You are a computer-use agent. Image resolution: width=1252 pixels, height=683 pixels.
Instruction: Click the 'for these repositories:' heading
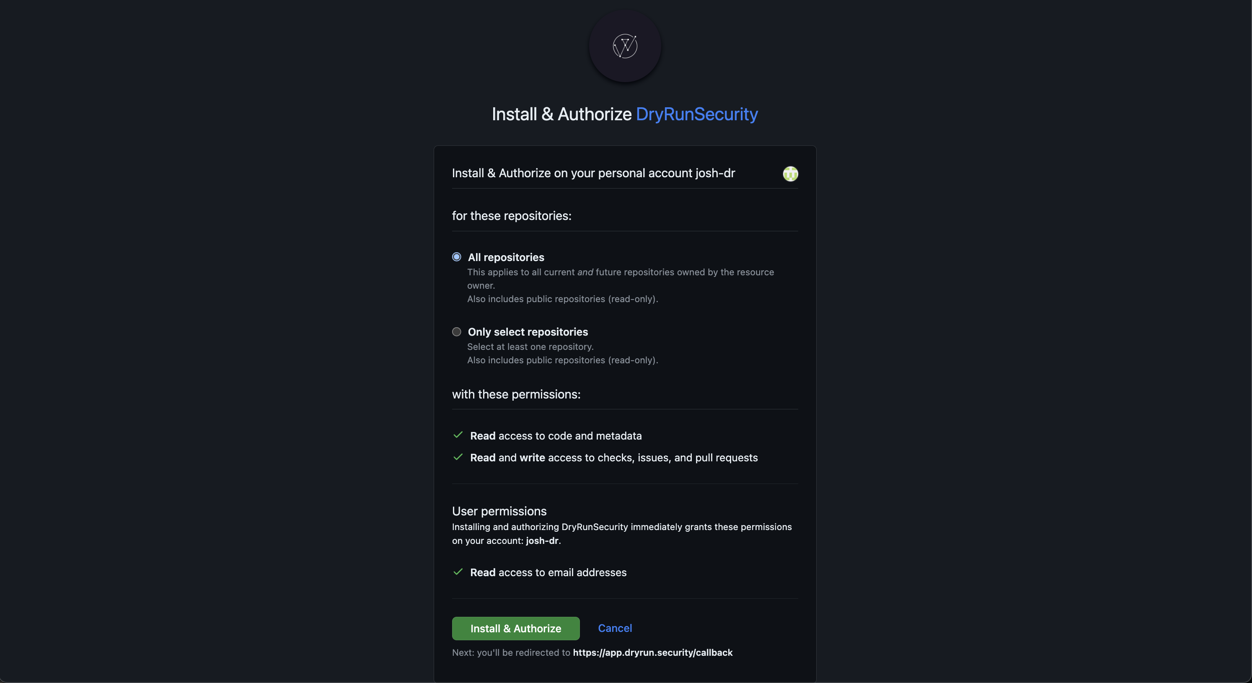coord(511,216)
